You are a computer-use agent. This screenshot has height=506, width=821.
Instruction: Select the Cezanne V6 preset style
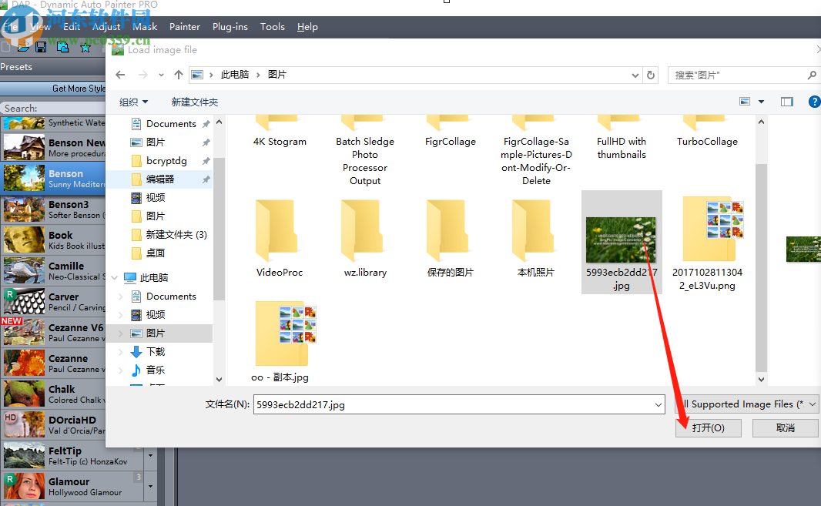[54, 333]
